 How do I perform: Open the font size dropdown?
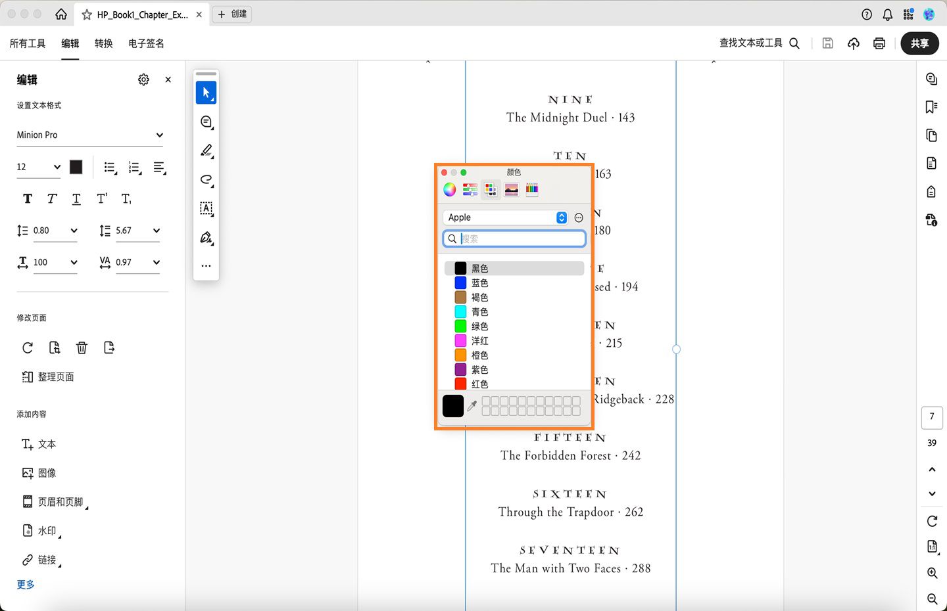click(37, 167)
